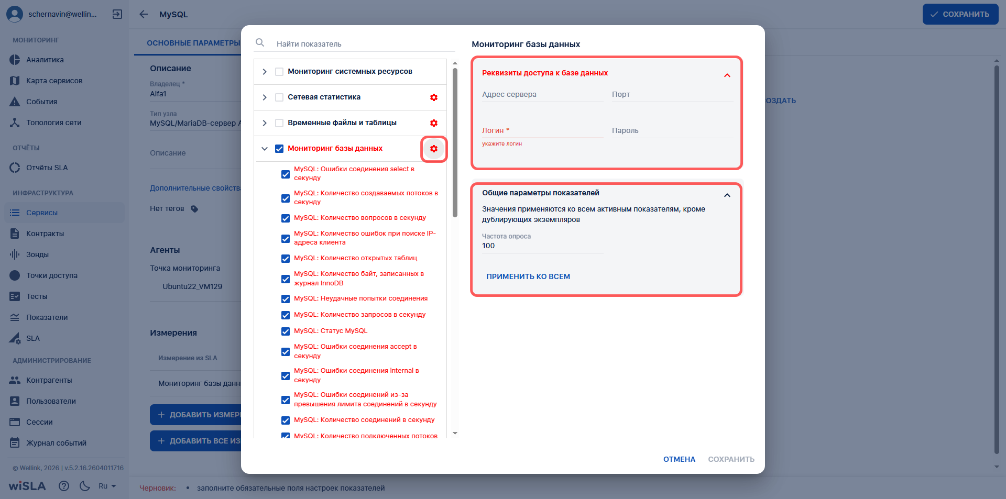Viewport: 1006px width, 499px height.
Task: Click the help question mark icon
Action: (64, 486)
